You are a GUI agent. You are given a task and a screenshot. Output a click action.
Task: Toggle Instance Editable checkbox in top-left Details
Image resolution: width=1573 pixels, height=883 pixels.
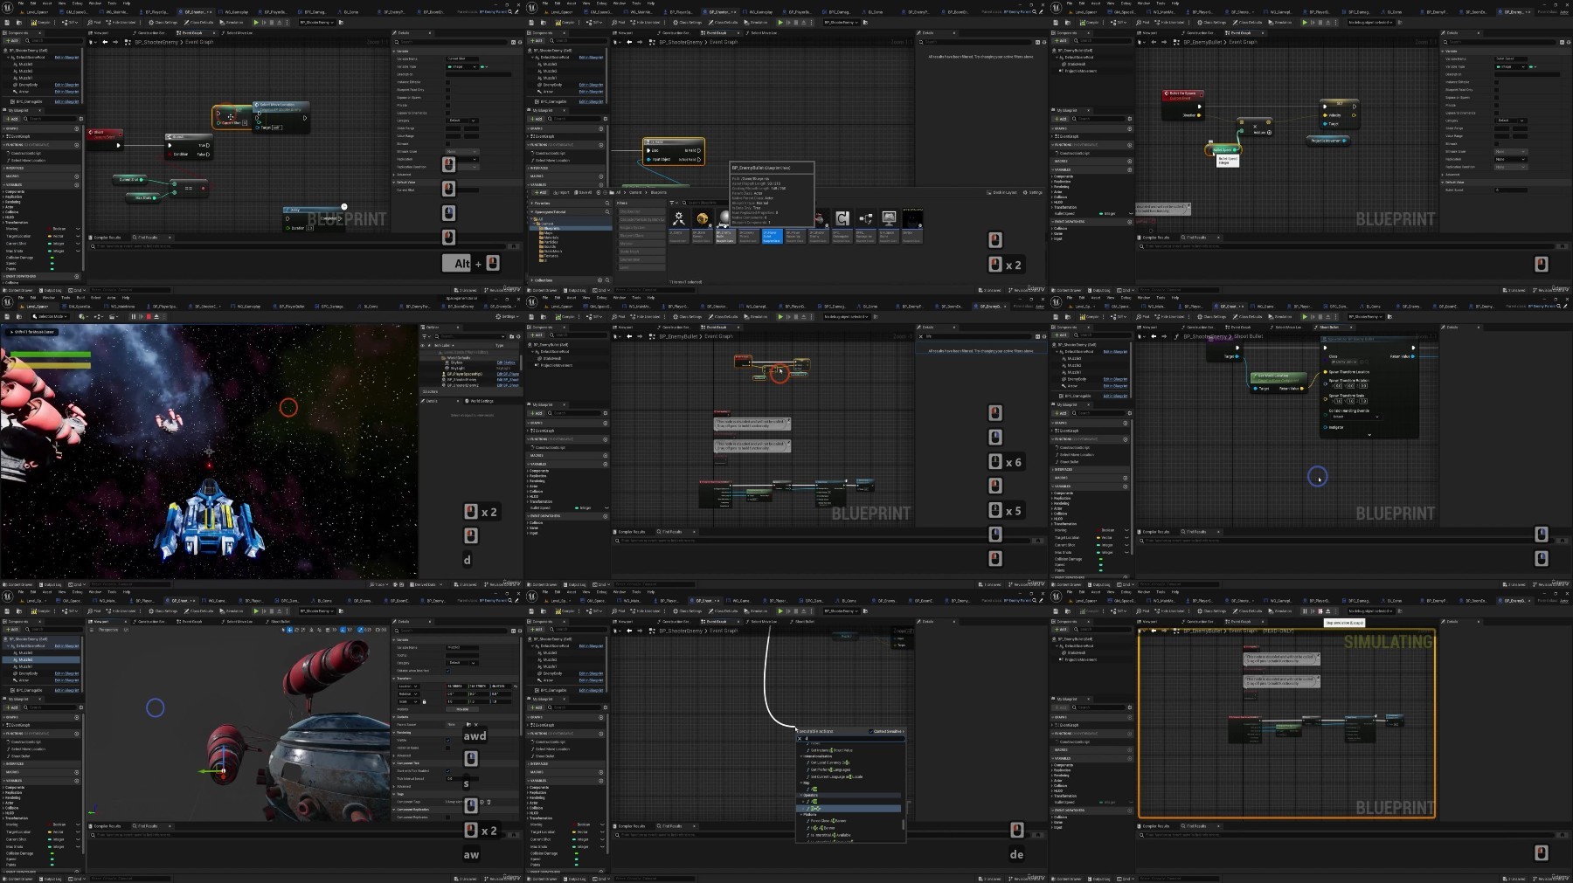click(x=447, y=82)
